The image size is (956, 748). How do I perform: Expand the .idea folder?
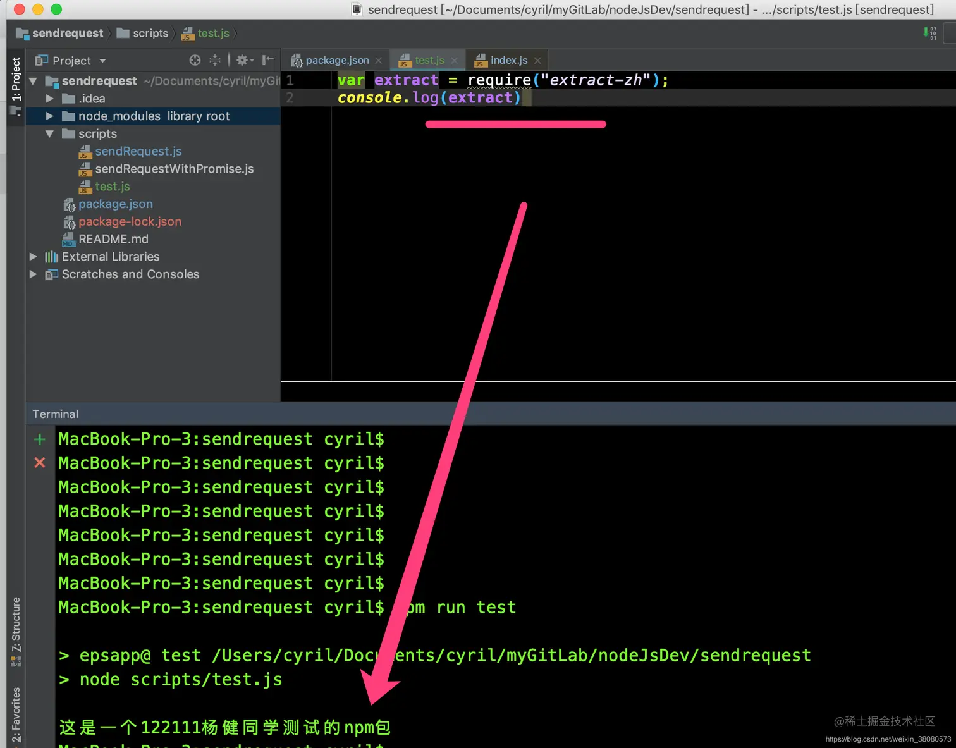point(50,99)
